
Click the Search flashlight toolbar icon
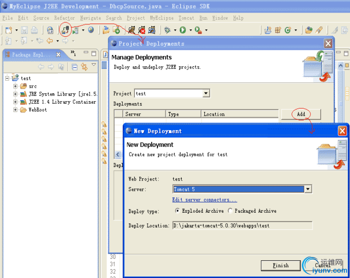(x=319, y=30)
